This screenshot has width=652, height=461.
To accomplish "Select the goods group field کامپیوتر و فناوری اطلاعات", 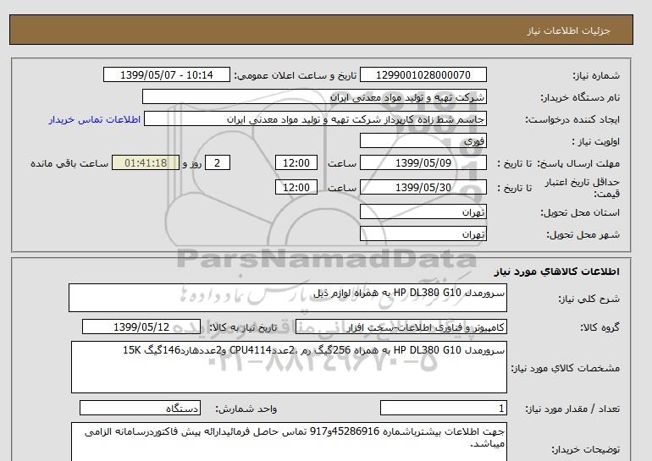I will click(401, 327).
